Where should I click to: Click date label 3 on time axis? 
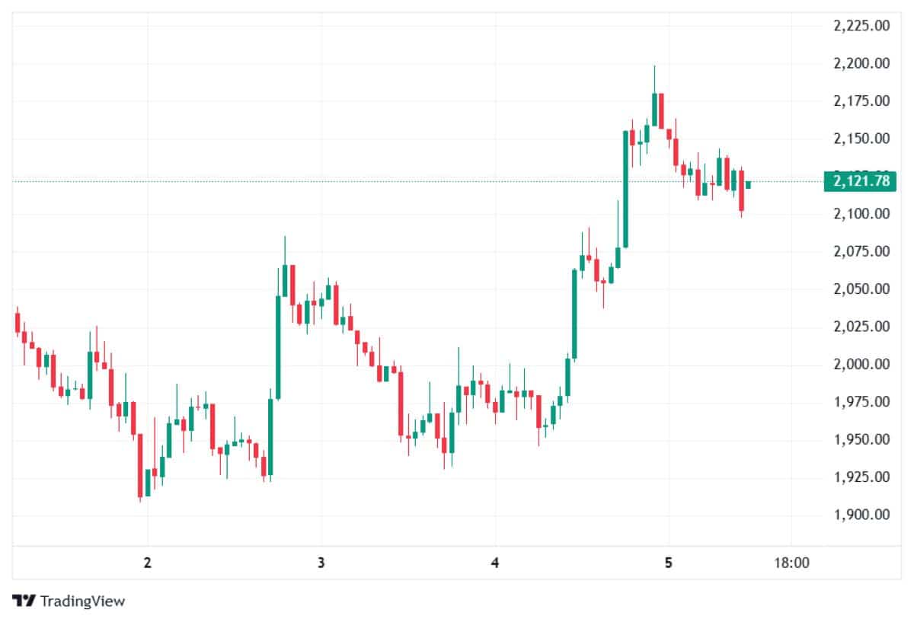pyautogui.click(x=321, y=563)
